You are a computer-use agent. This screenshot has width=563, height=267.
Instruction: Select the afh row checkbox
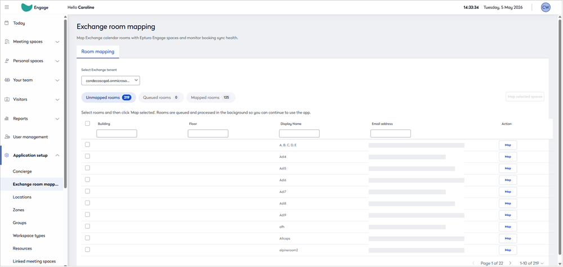pyautogui.click(x=88, y=226)
